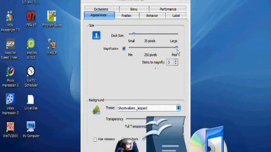This screenshot has width=271, height=152.
Task: Open Video Impression 2 film reel icon
Action: (10, 99)
